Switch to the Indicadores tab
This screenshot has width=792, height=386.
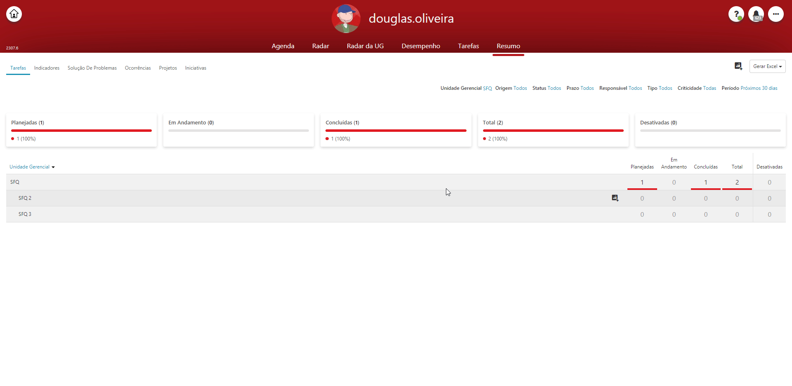47,68
